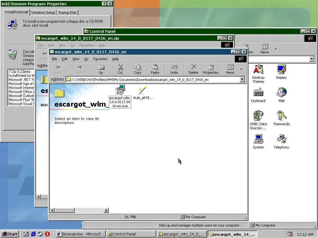Select the escargot-wlm installer exe file
Screen dimensions: 318x238
(x=120, y=97)
